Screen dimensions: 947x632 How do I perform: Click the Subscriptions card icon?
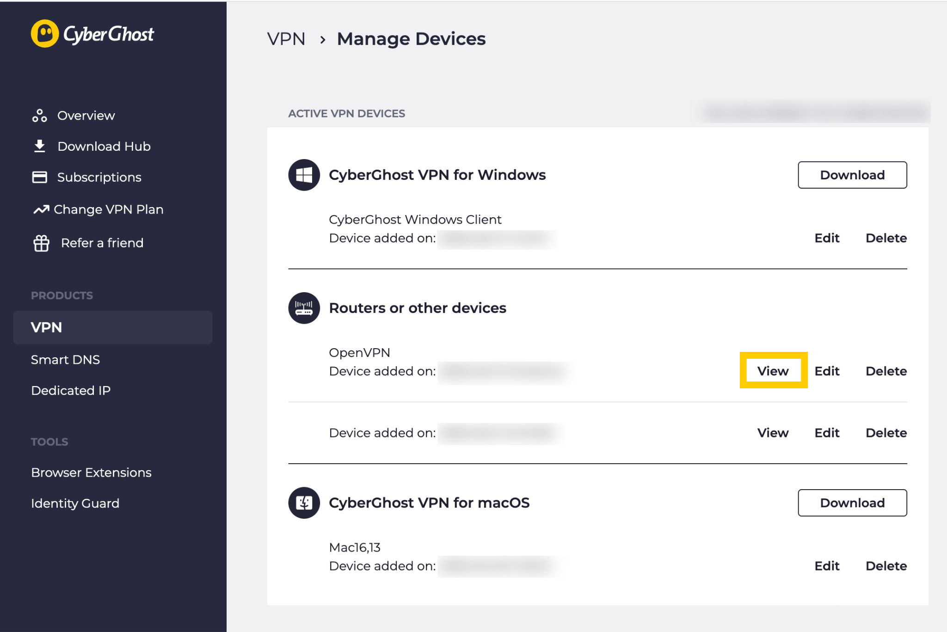coord(40,177)
